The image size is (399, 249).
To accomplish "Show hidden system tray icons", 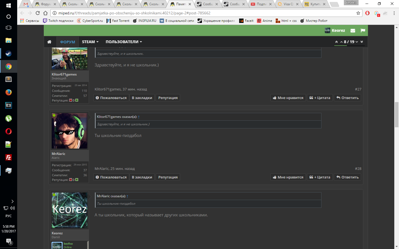I will [x=12, y=201].
